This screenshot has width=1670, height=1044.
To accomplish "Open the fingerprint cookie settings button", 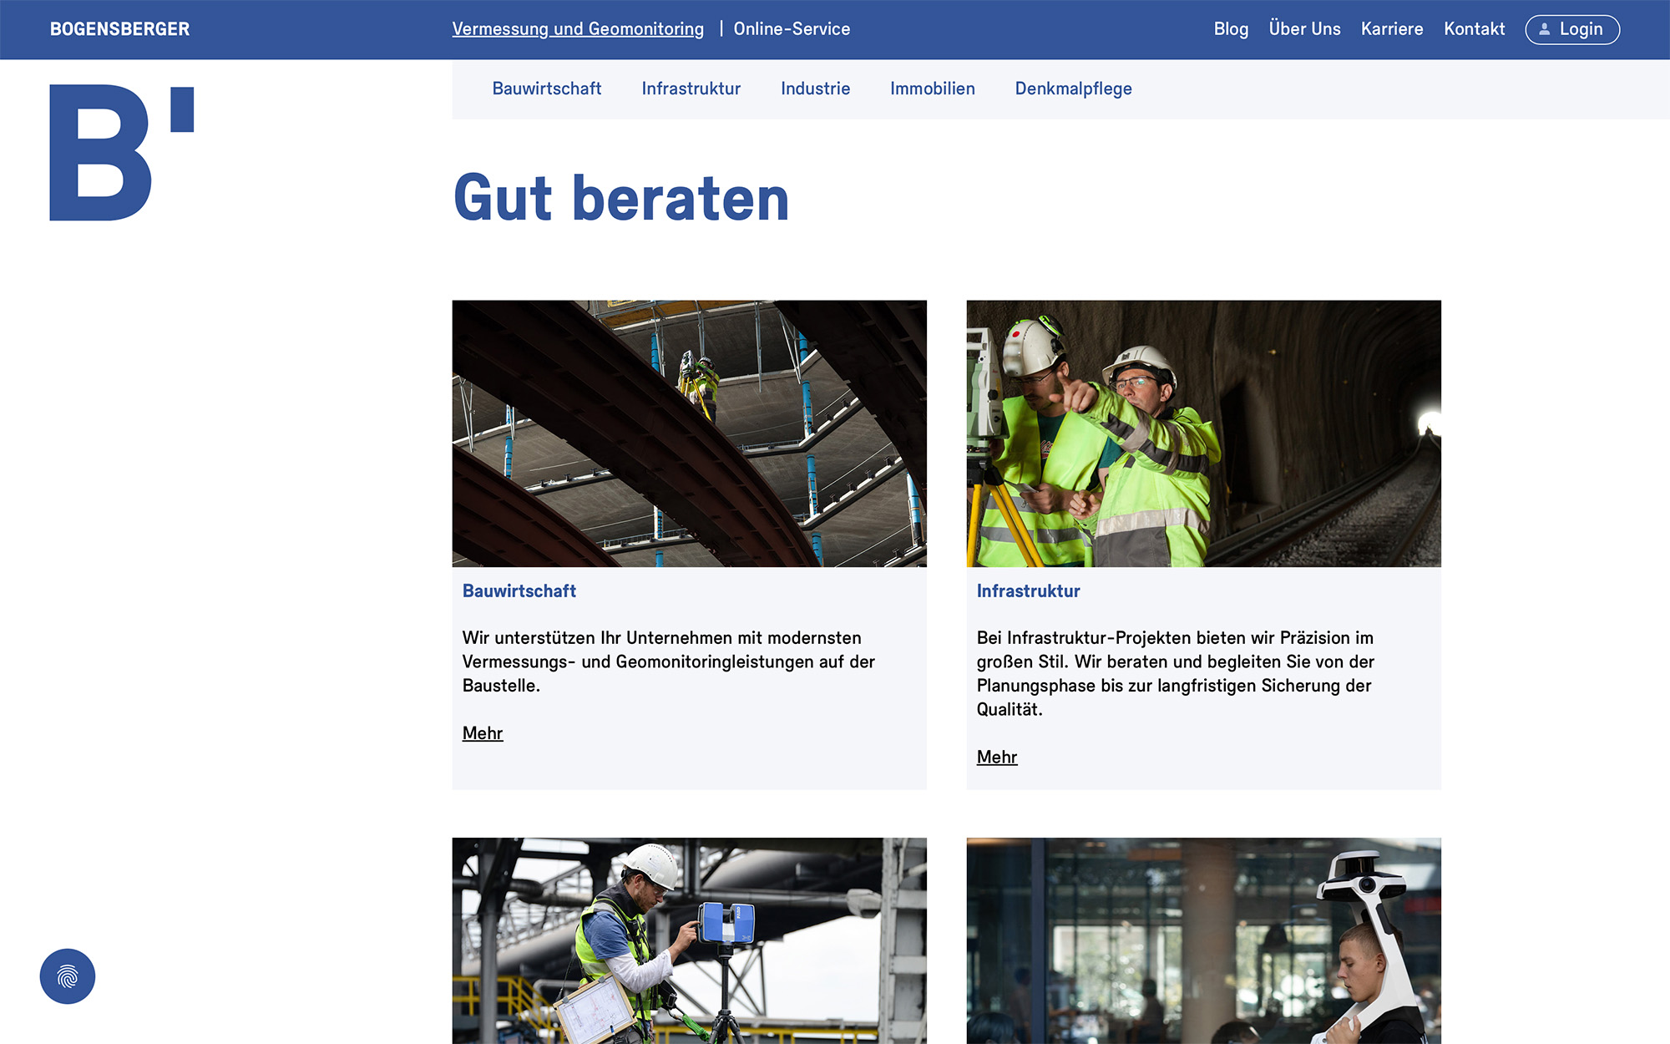I will pyautogui.click(x=68, y=976).
